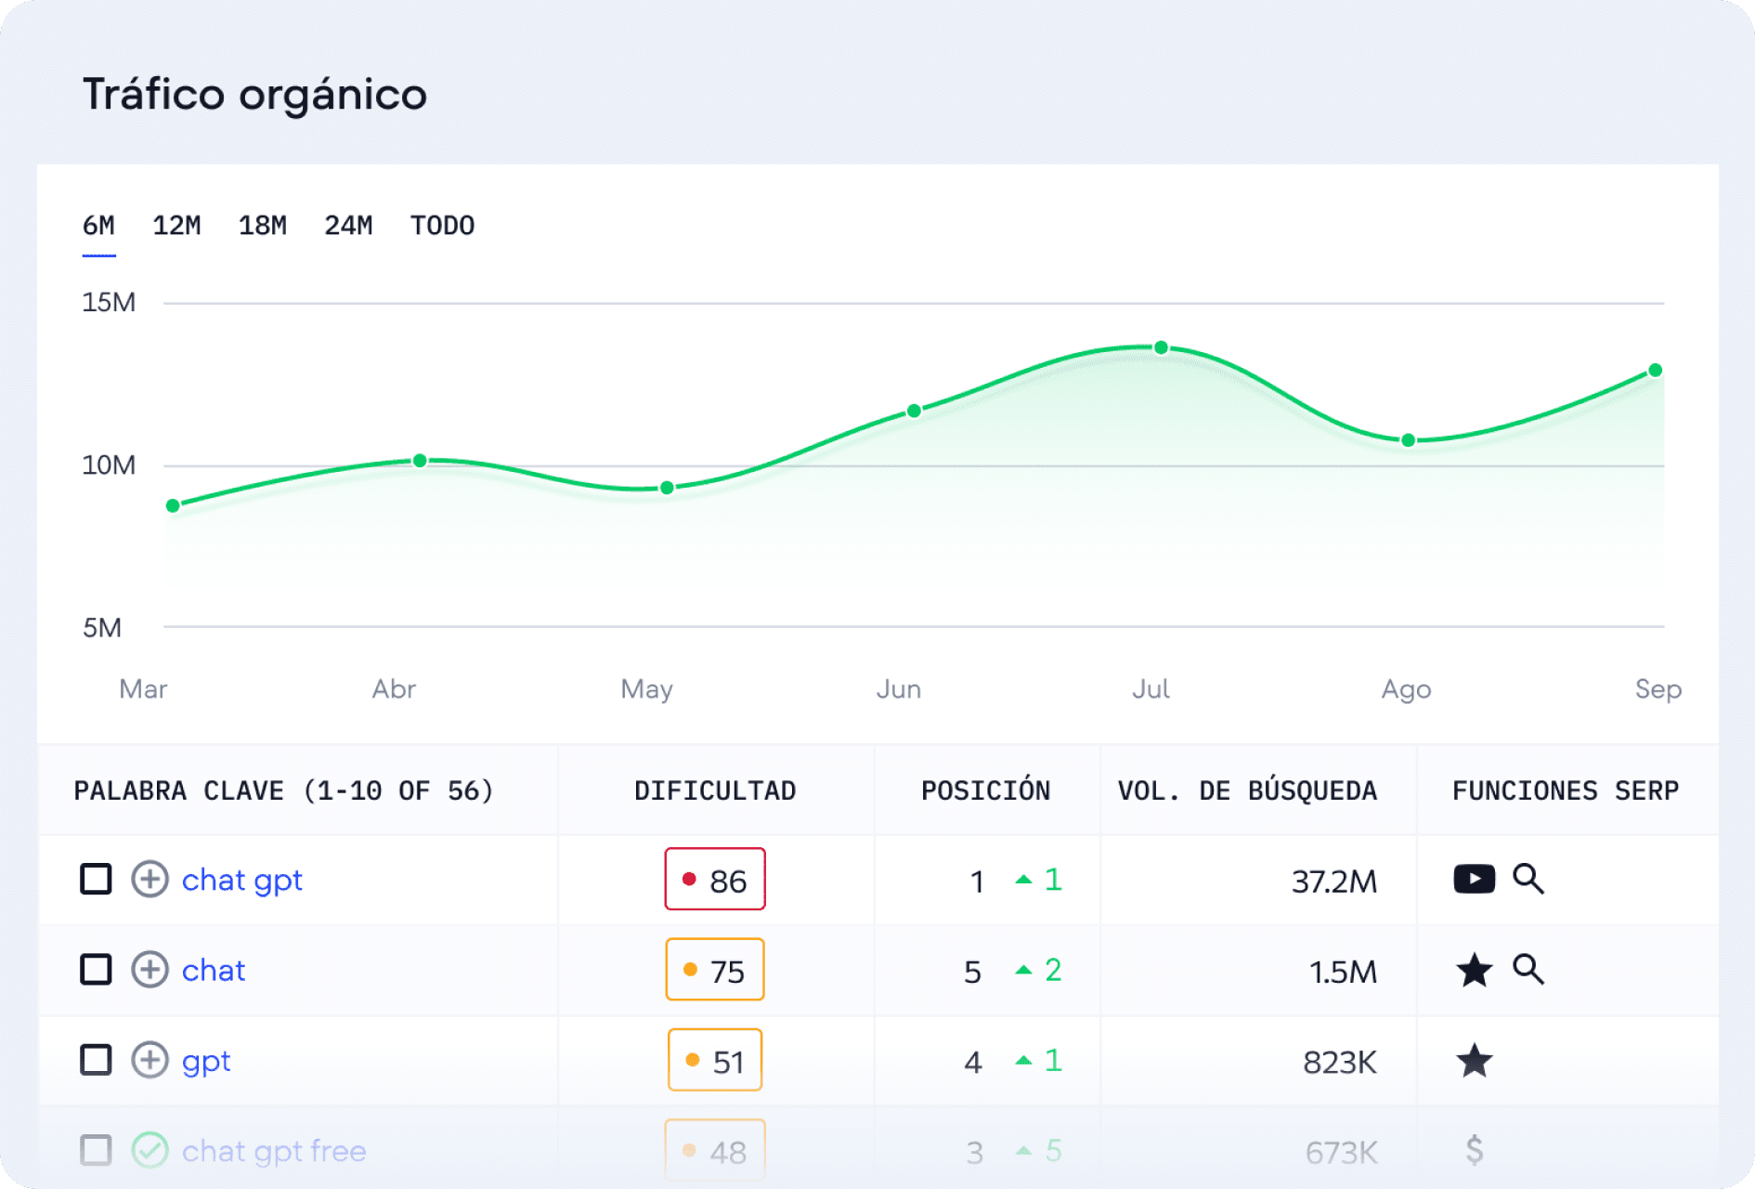Add chat keyword with plus icon

click(x=149, y=970)
